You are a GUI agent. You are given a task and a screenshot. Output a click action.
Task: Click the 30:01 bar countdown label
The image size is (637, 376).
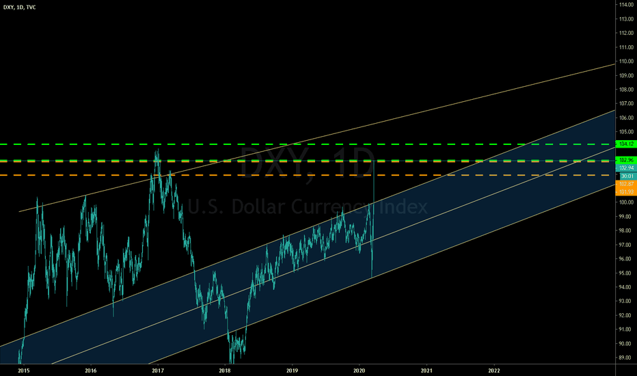[x=627, y=176]
